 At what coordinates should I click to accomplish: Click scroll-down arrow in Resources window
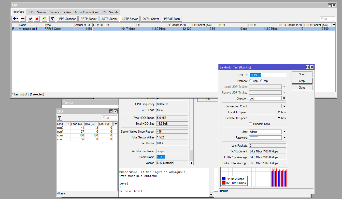coord(192,163)
